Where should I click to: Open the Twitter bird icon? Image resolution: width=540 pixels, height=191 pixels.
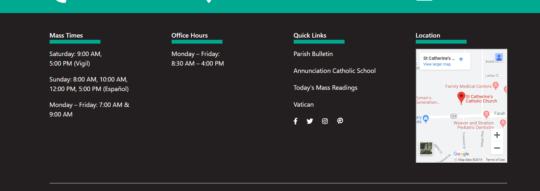(x=310, y=121)
